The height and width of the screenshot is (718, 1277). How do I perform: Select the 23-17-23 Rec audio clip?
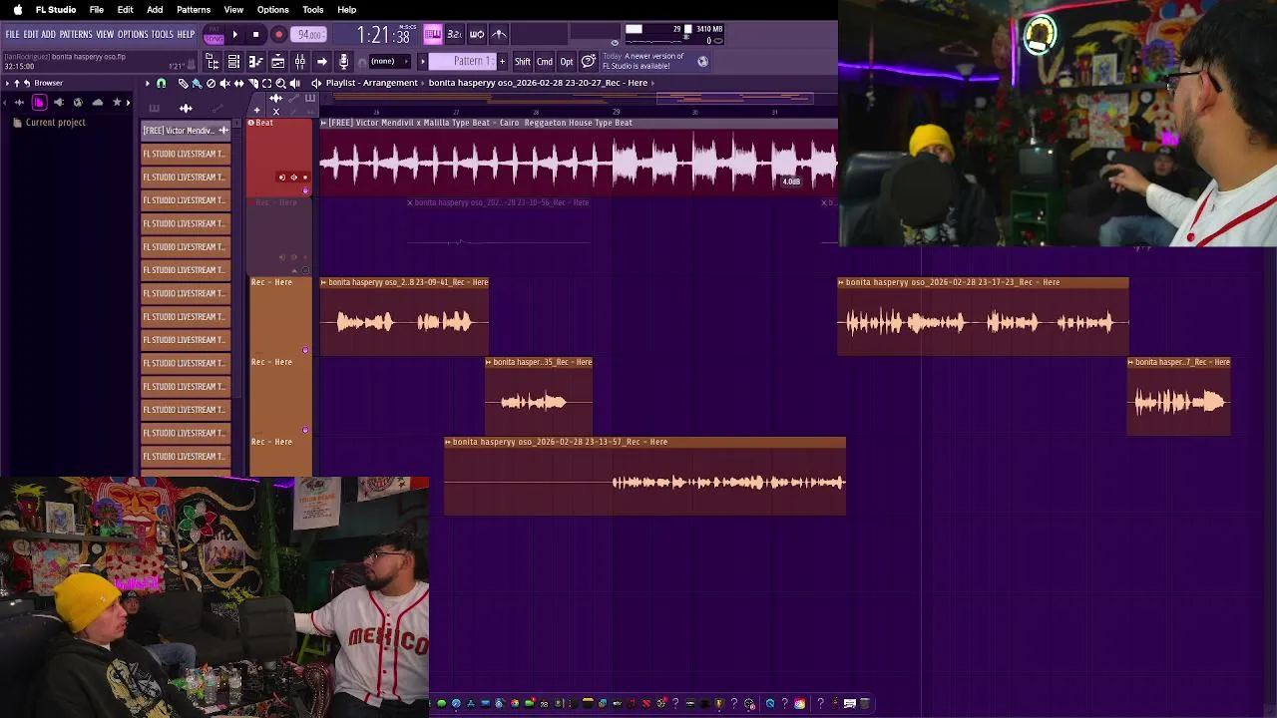[983, 317]
